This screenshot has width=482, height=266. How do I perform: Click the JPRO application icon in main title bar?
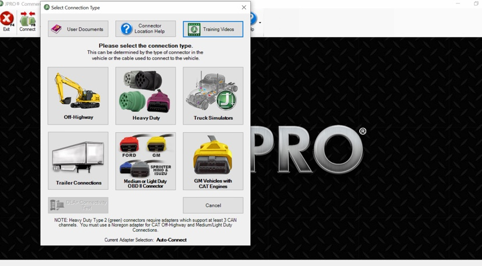point(1,3)
